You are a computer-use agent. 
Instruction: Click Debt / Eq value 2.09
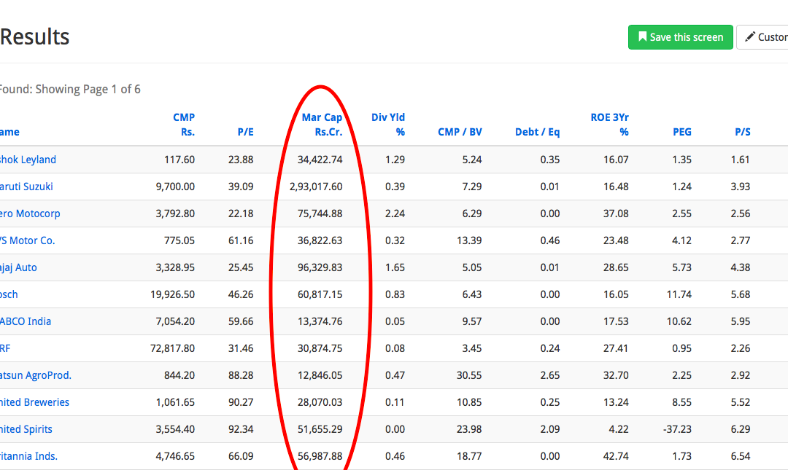click(x=550, y=429)
